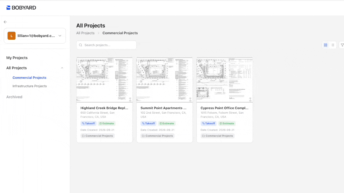Click Cypress Point Office Compl... title
The width and height of the screenshot is (344, 193).
(x=224, y=108)
